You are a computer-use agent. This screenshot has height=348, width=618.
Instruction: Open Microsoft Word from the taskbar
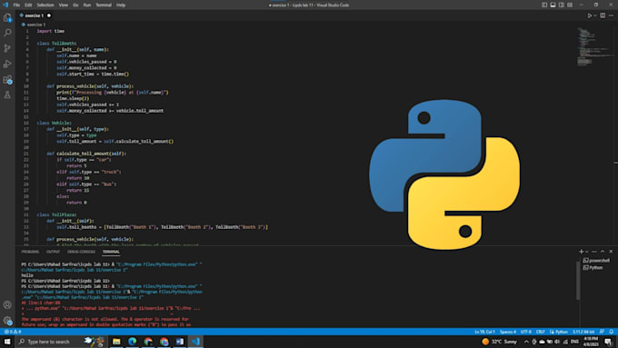pyautogui.click(x=180, y=342)
